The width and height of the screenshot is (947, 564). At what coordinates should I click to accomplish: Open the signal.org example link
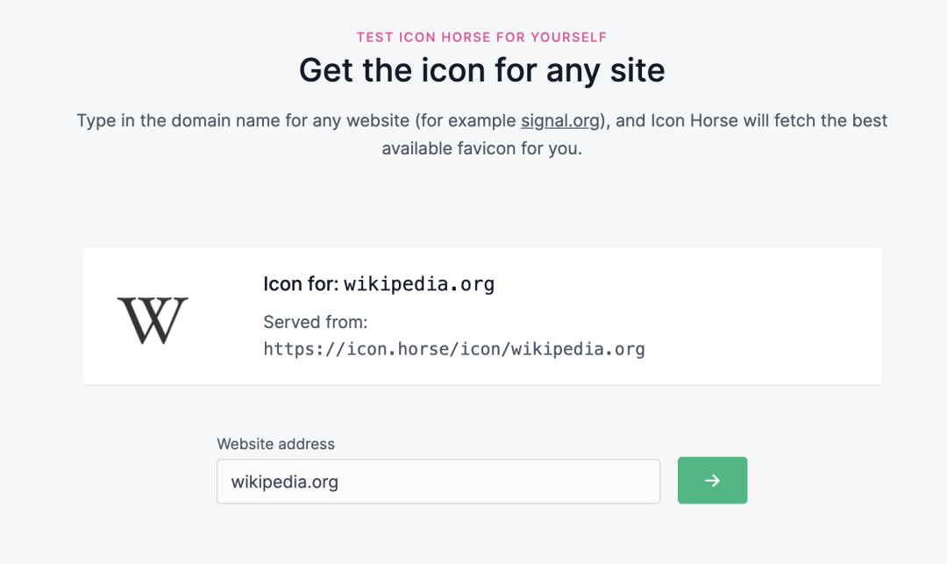[559, 121]
